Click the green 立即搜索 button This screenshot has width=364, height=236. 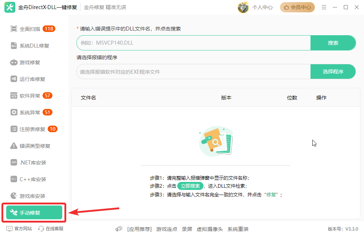click(190, 186)
